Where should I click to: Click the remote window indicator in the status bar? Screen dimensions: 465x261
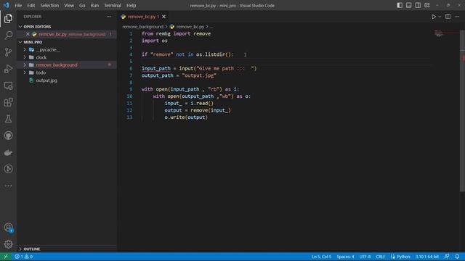click(6, 257)
